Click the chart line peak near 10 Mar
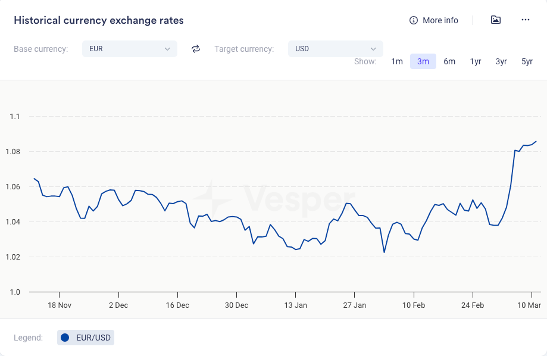The image size is (547, 356). click(x=536, y=142)
